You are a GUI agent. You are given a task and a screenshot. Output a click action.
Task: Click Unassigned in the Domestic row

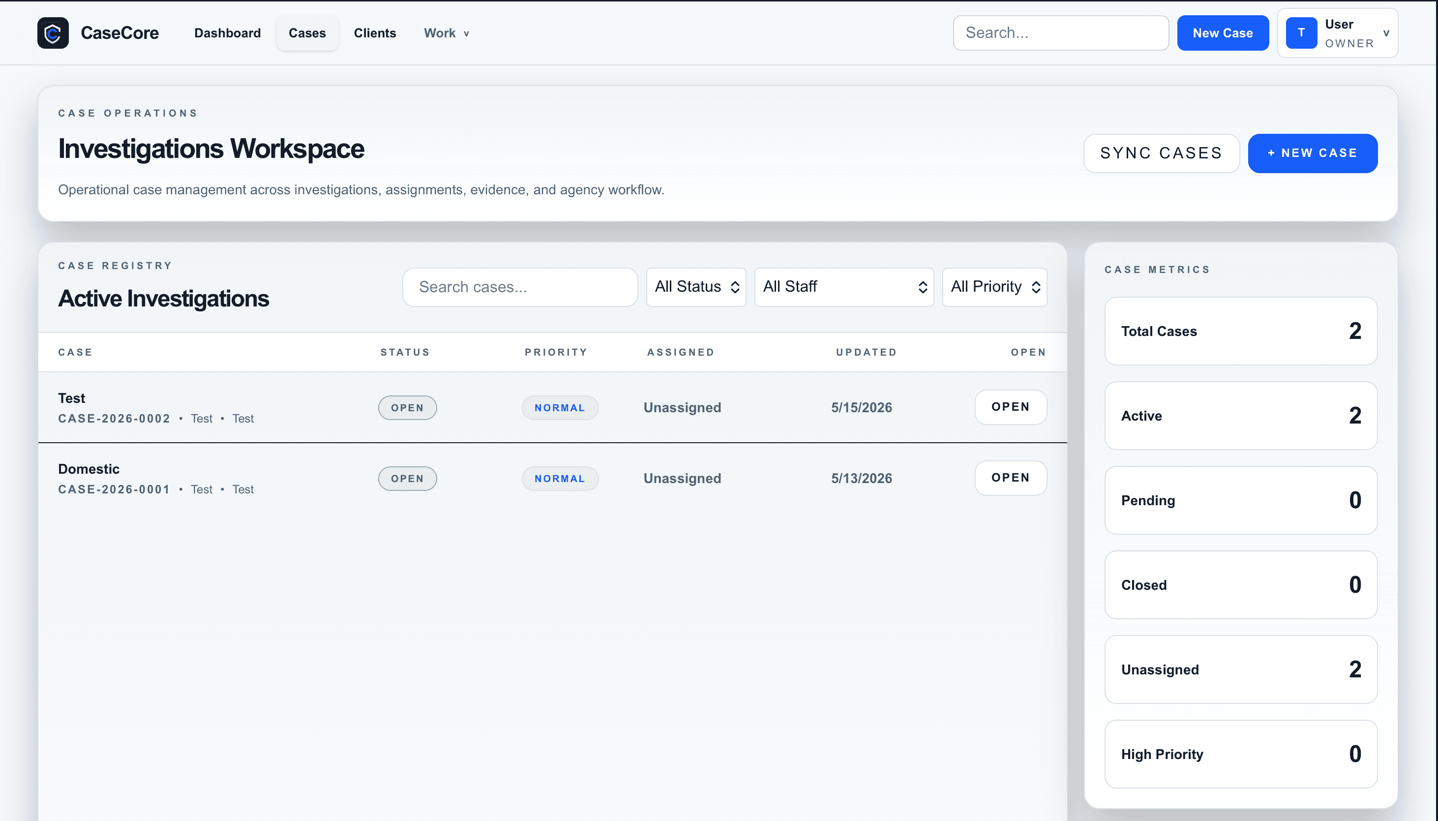coord(682,479)
